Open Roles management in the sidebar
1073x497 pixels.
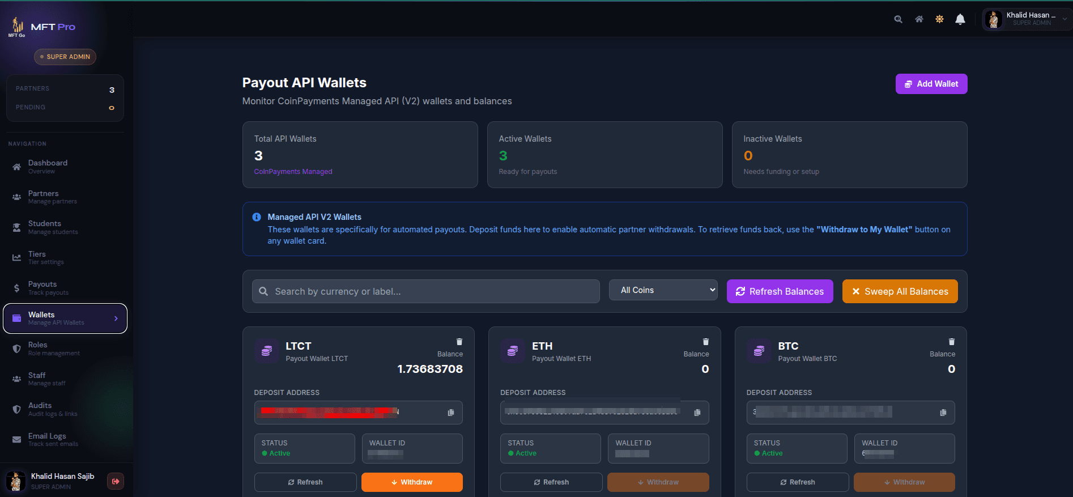(x=65, y=349)
